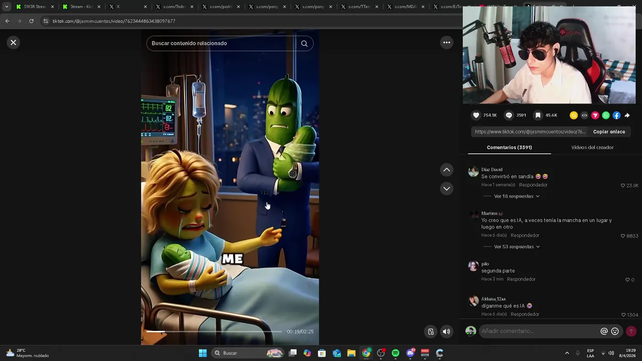This screenshot has height=361, width=642.
Task: Reply to Diaz David's comment
Action: (x=533, y=185)
